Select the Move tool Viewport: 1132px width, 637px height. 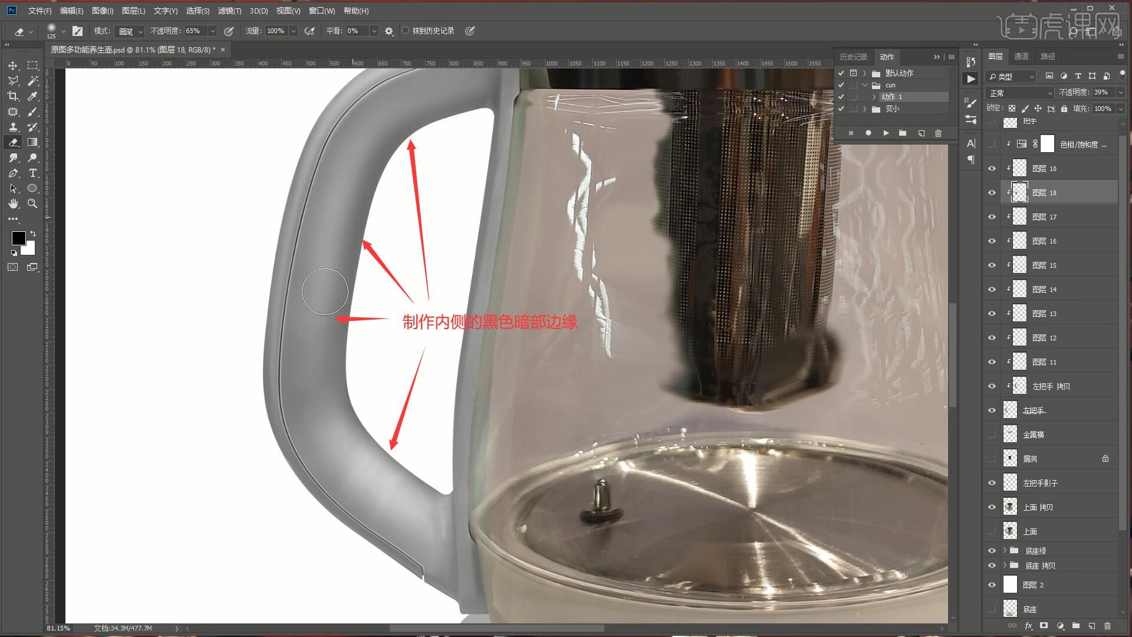click(13, 65)
